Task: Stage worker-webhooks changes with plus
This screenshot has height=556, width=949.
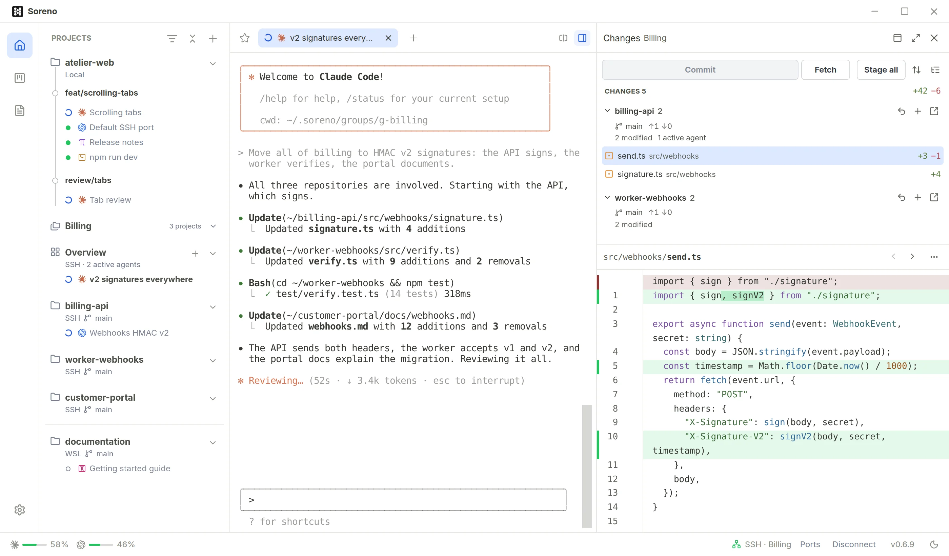Action: click(918, 197)
